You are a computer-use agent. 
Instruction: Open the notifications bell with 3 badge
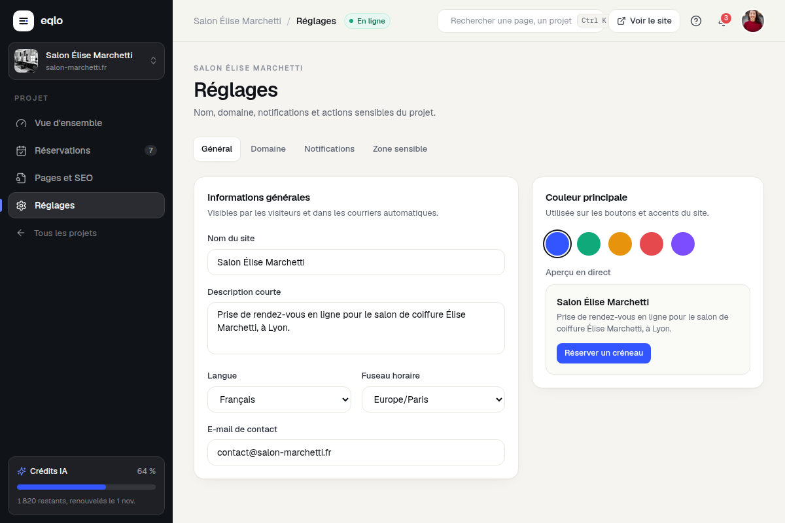click(723, 20)
